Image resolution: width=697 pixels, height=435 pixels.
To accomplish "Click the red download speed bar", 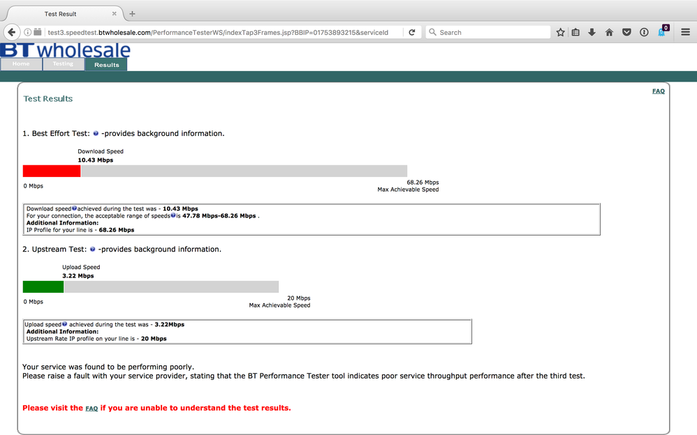I will [52, 171].
